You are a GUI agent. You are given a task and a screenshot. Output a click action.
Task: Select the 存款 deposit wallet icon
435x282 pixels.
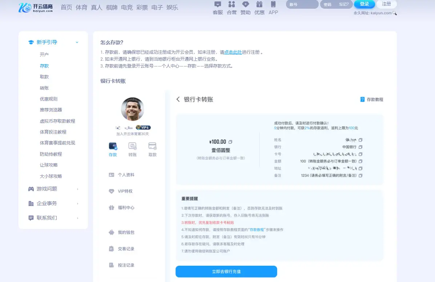pyautogui.click(x=113, y=147)
